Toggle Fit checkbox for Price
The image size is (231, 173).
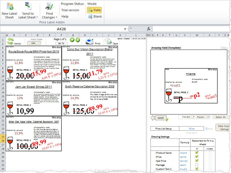coord(197,157)
